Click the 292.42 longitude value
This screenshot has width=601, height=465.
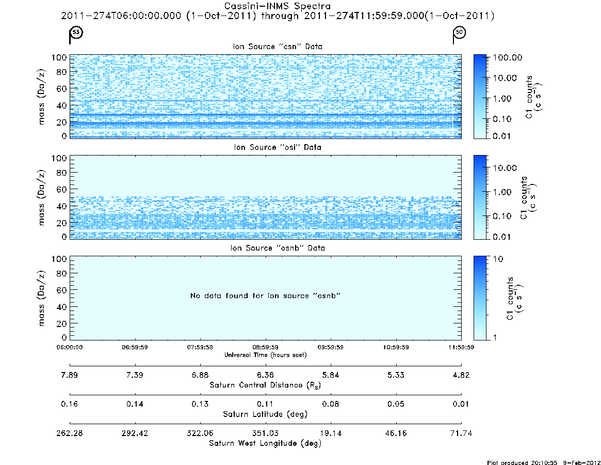(135, 433)
